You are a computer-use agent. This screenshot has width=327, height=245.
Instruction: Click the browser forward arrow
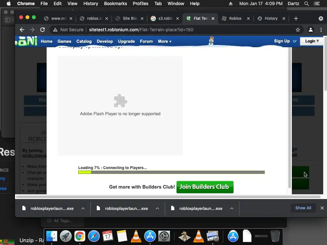(32, 30)
